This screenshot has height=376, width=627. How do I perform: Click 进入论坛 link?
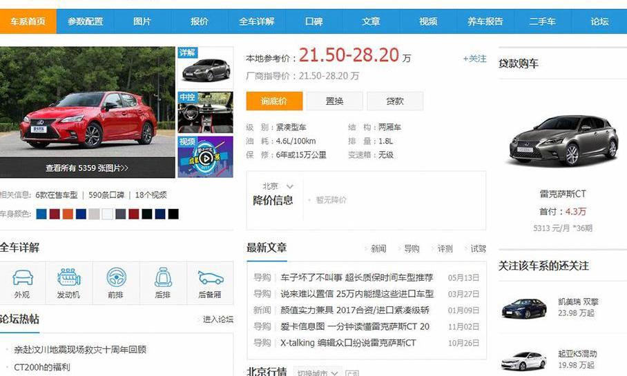(218, 319)
